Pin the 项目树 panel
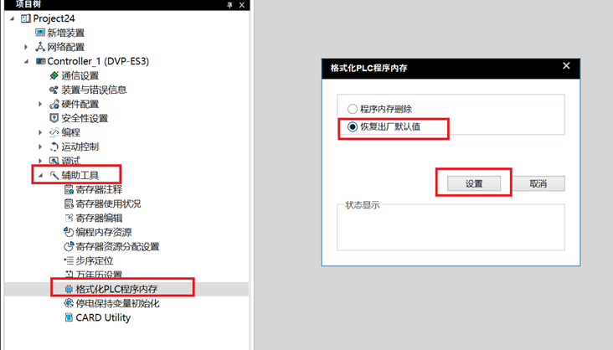 point(230,5)
